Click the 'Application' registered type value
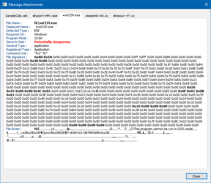Image resolution: width=211 pixels, height=183 pixels. 42,49
